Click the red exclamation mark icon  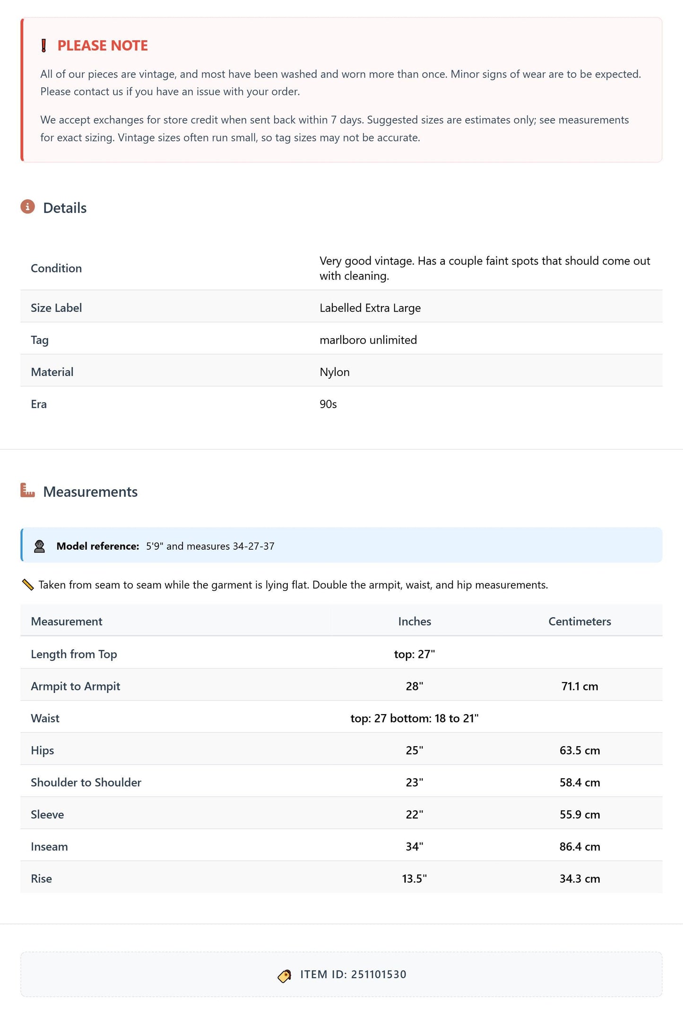pyautogui.click(x=43, y=46)
